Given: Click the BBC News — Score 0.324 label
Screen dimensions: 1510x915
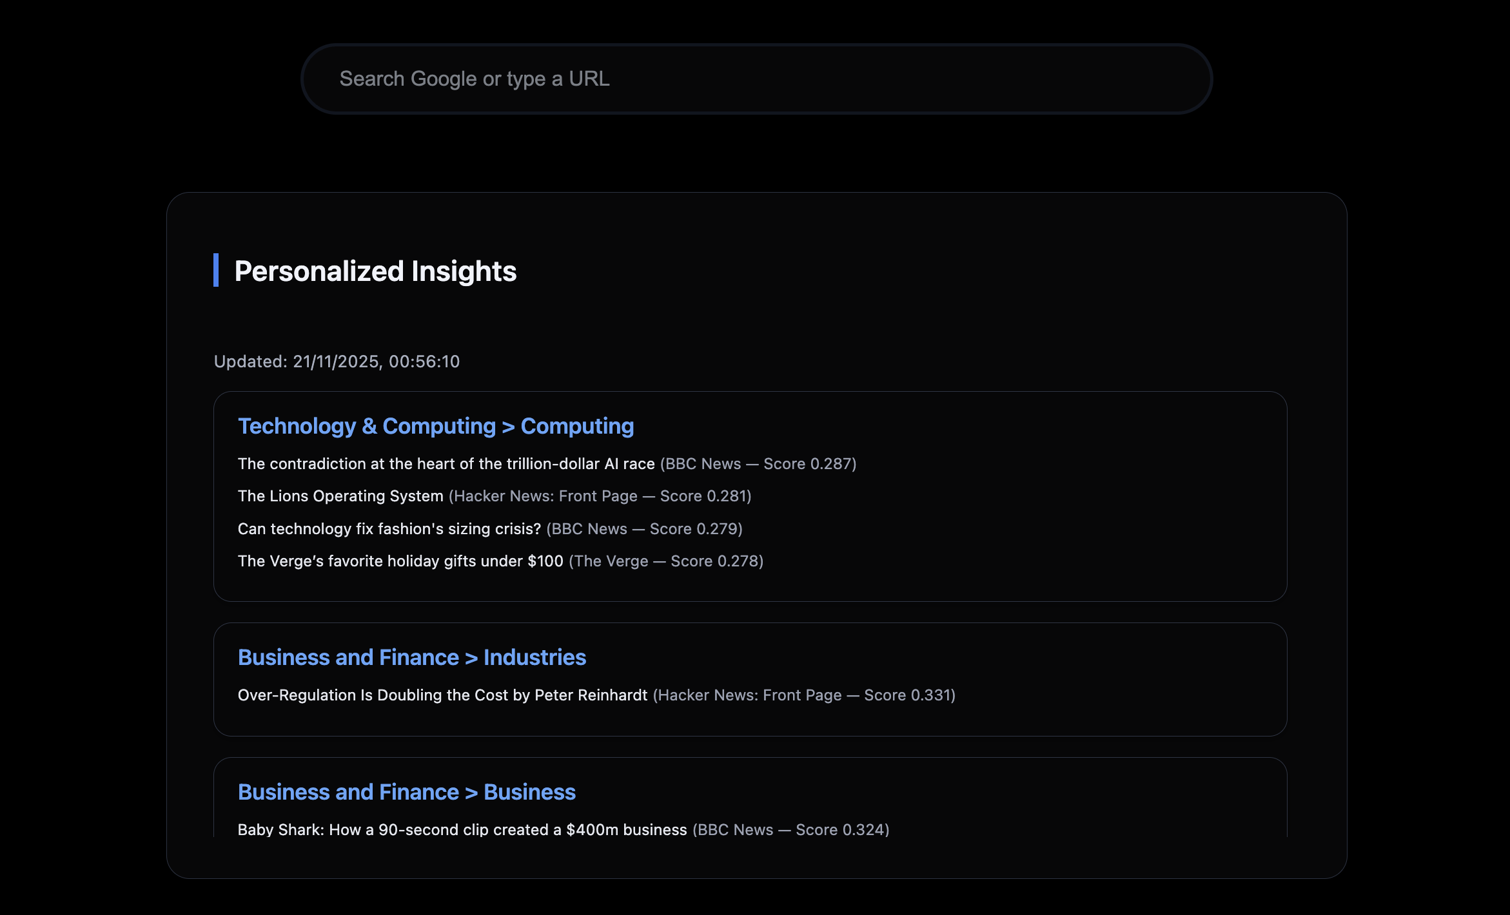Looking at the screenshot, I should [x=791, y=830].
